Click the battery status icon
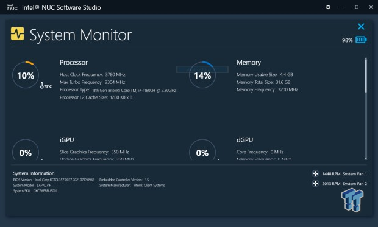Image resolution: width=378 pixels, height=227 pixels. [x=361, y=40]
